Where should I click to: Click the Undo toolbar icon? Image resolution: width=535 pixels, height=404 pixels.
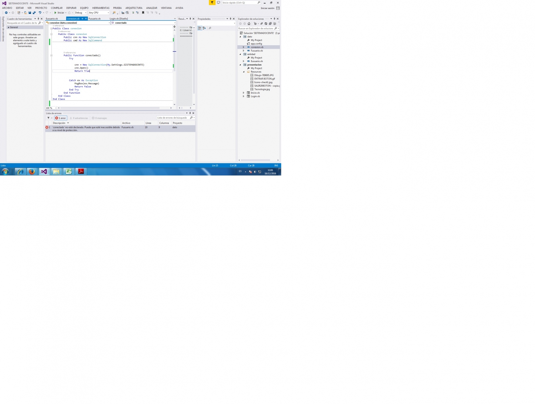40,13
